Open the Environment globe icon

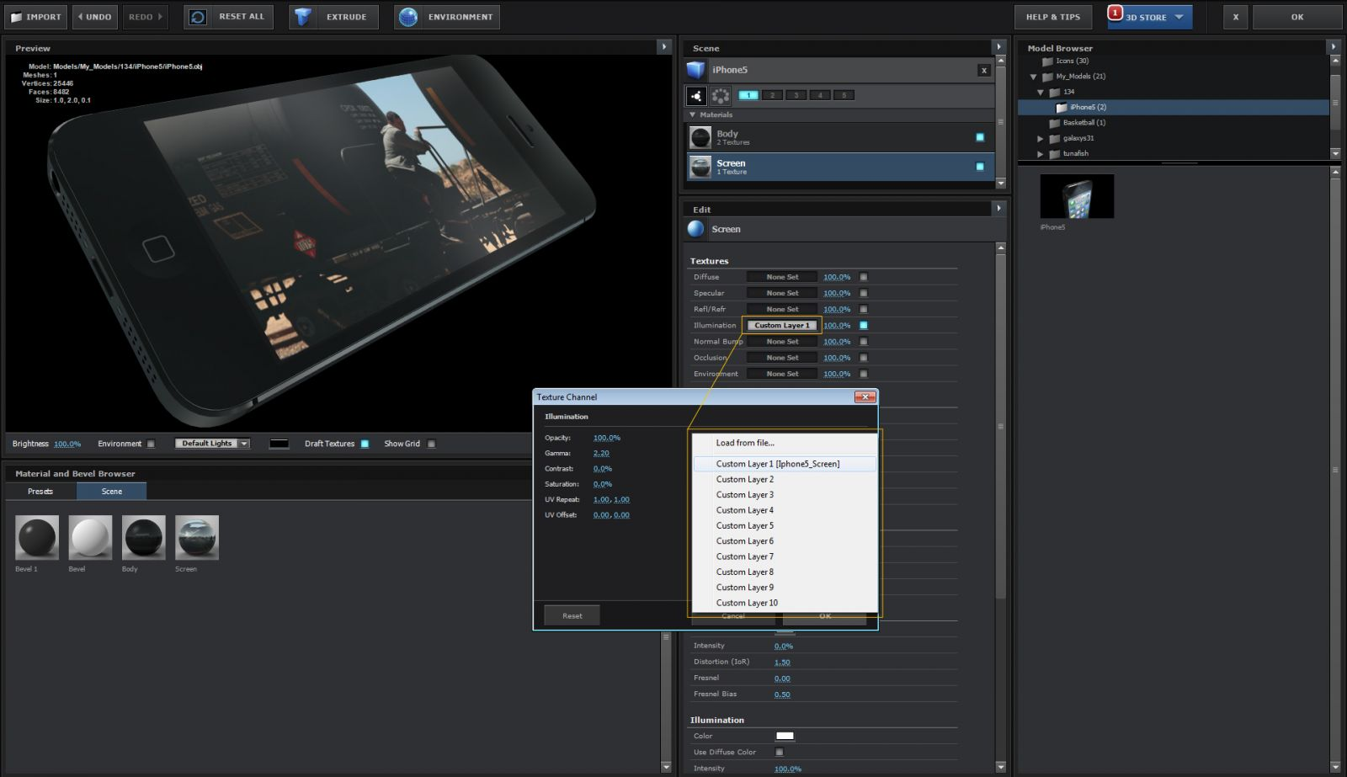point(408,17)
